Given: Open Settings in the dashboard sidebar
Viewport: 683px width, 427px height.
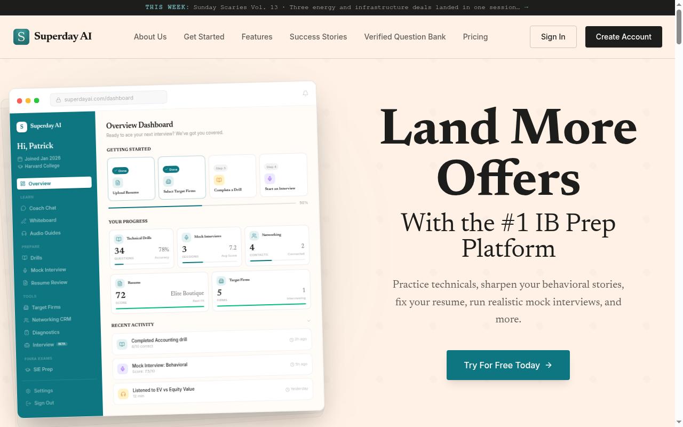Looking at the screenshot, I should [x=39, y=391].
